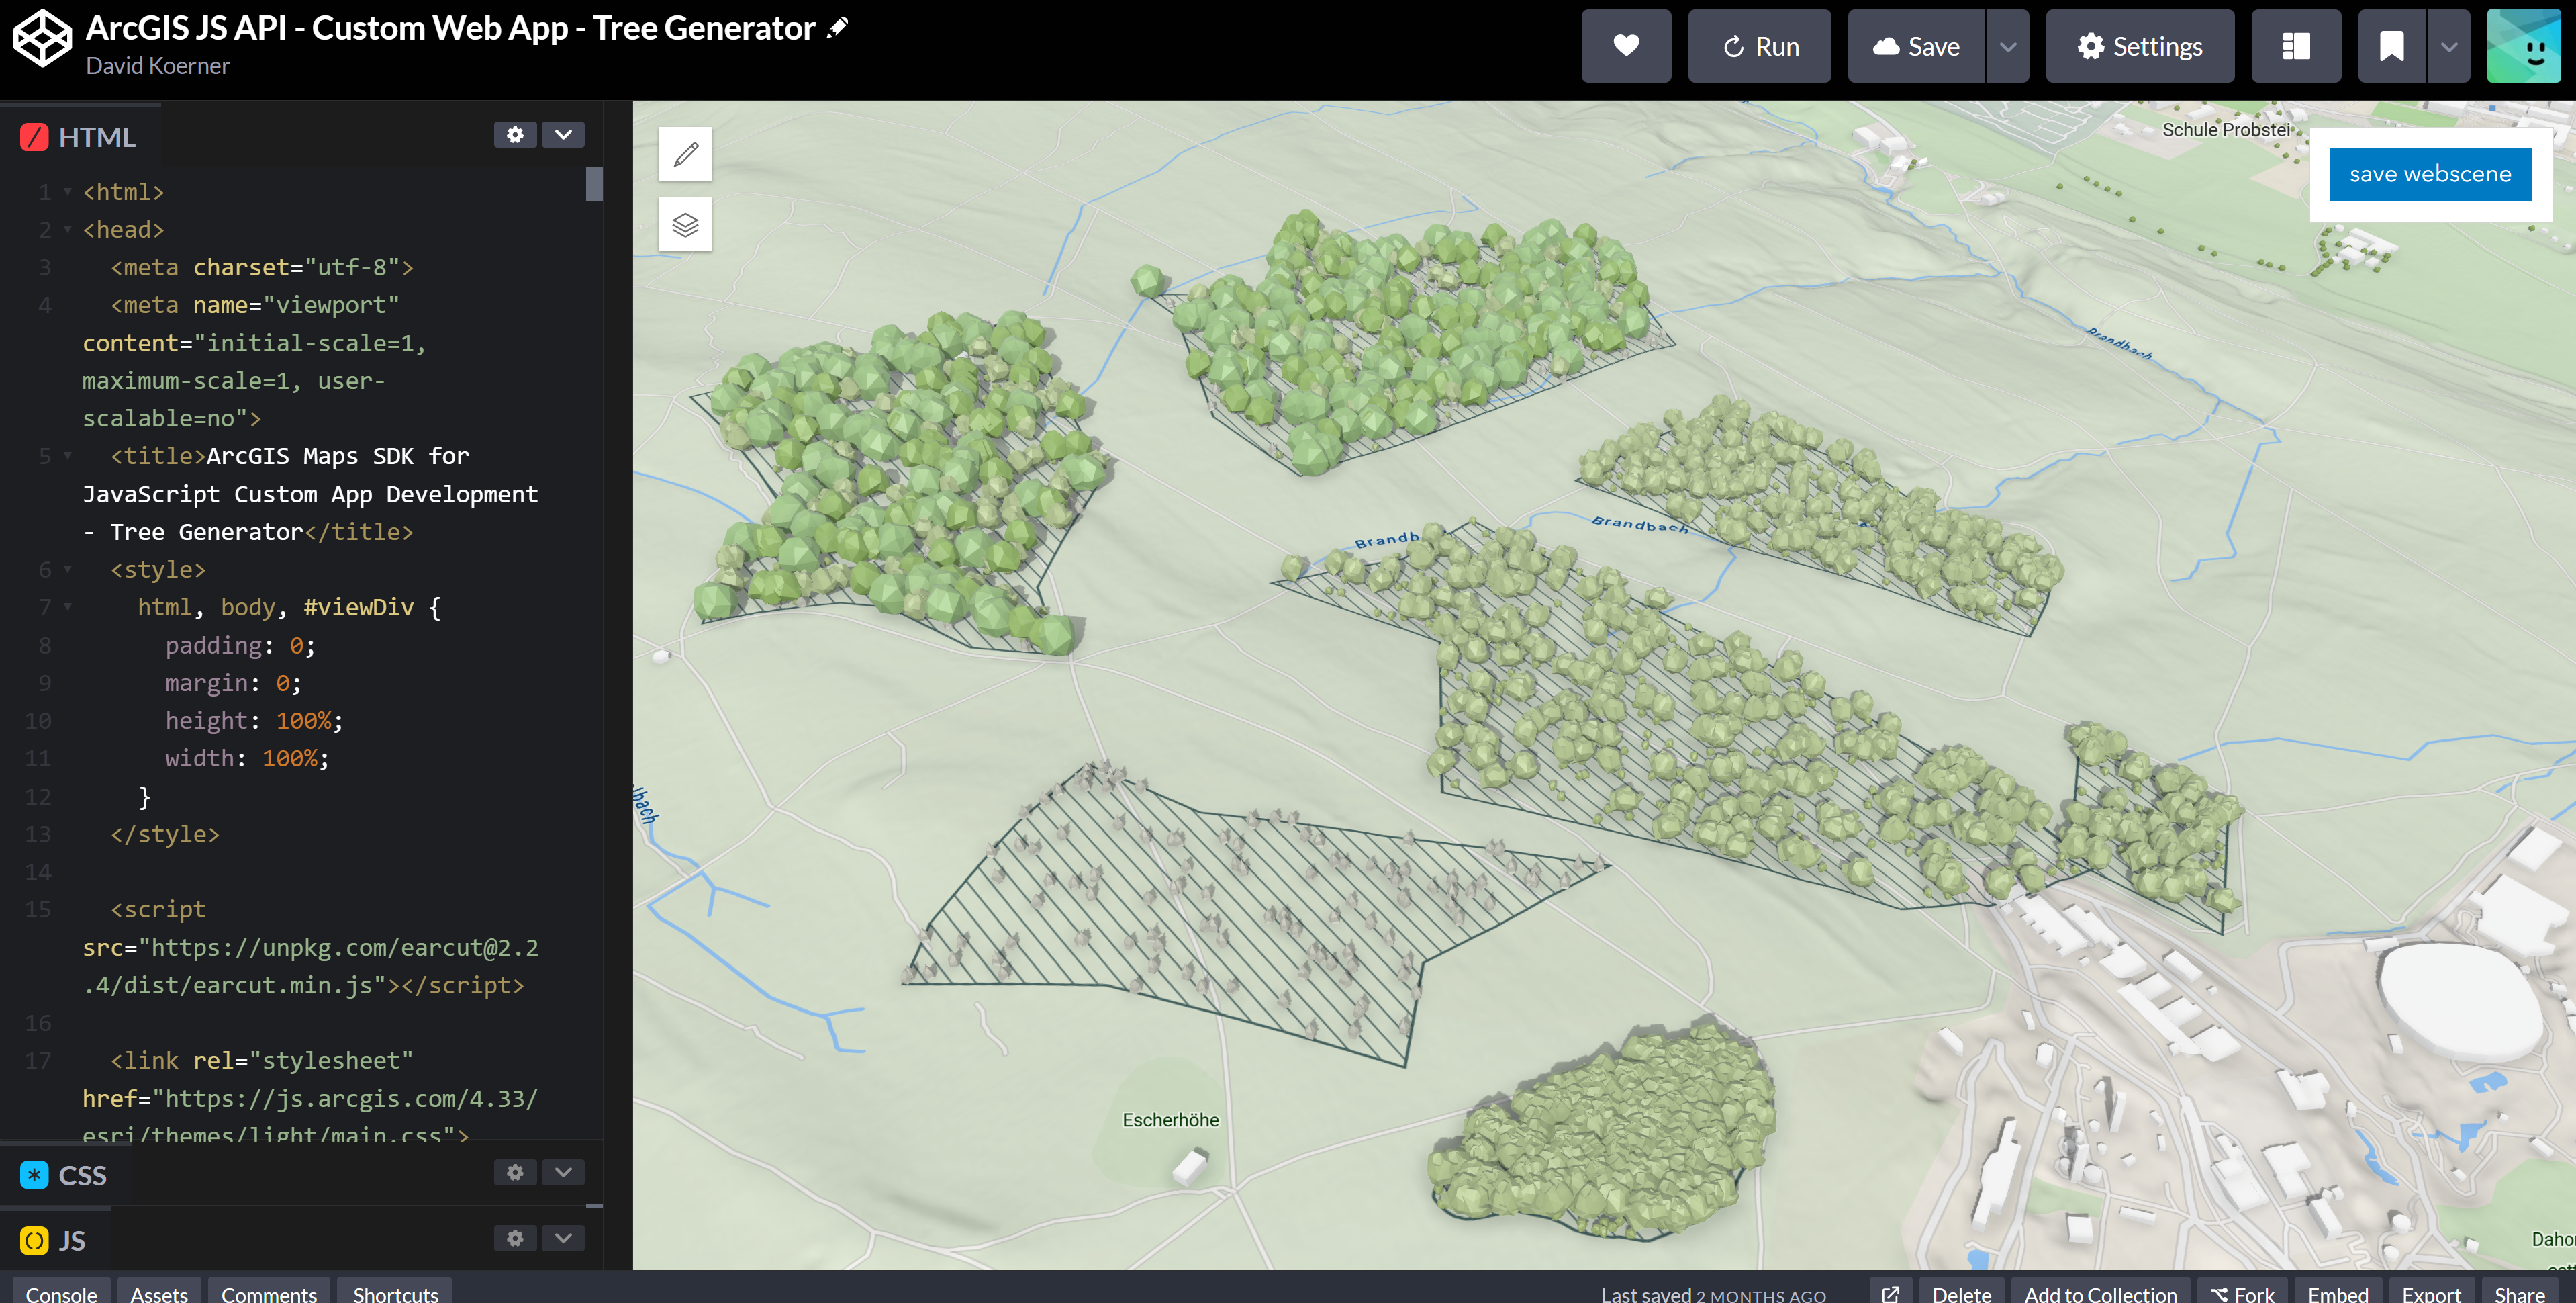Open the map sketch pencil tool

tap(685, 154)
